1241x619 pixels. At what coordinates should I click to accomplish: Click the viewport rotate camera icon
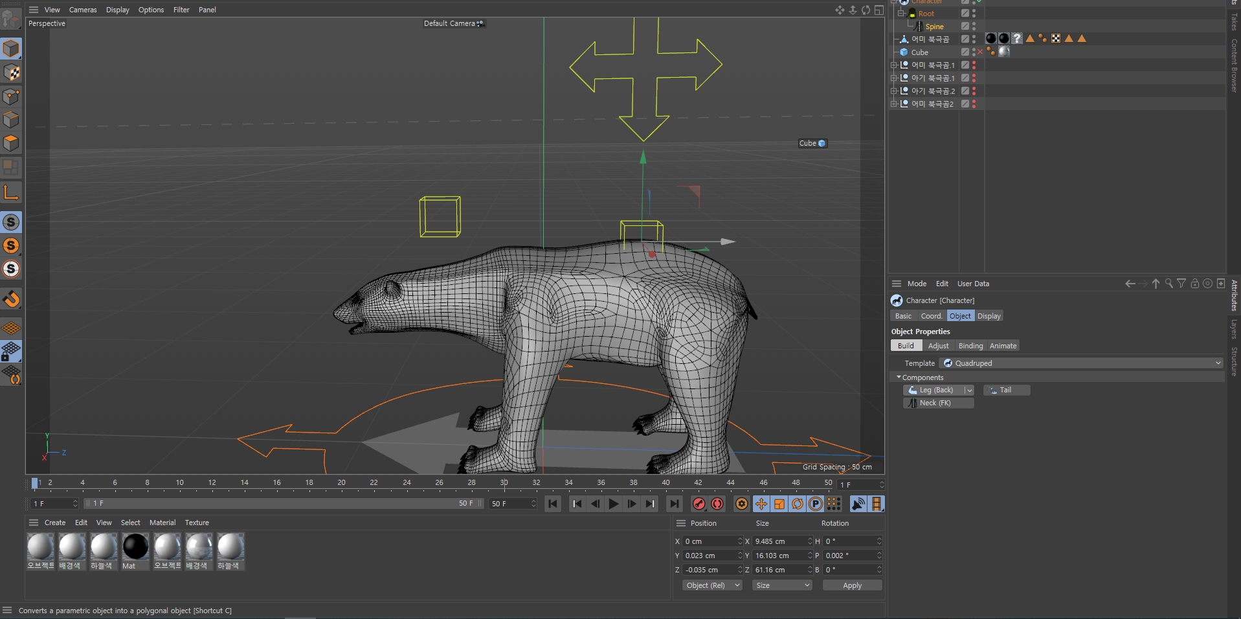[866, 10]
